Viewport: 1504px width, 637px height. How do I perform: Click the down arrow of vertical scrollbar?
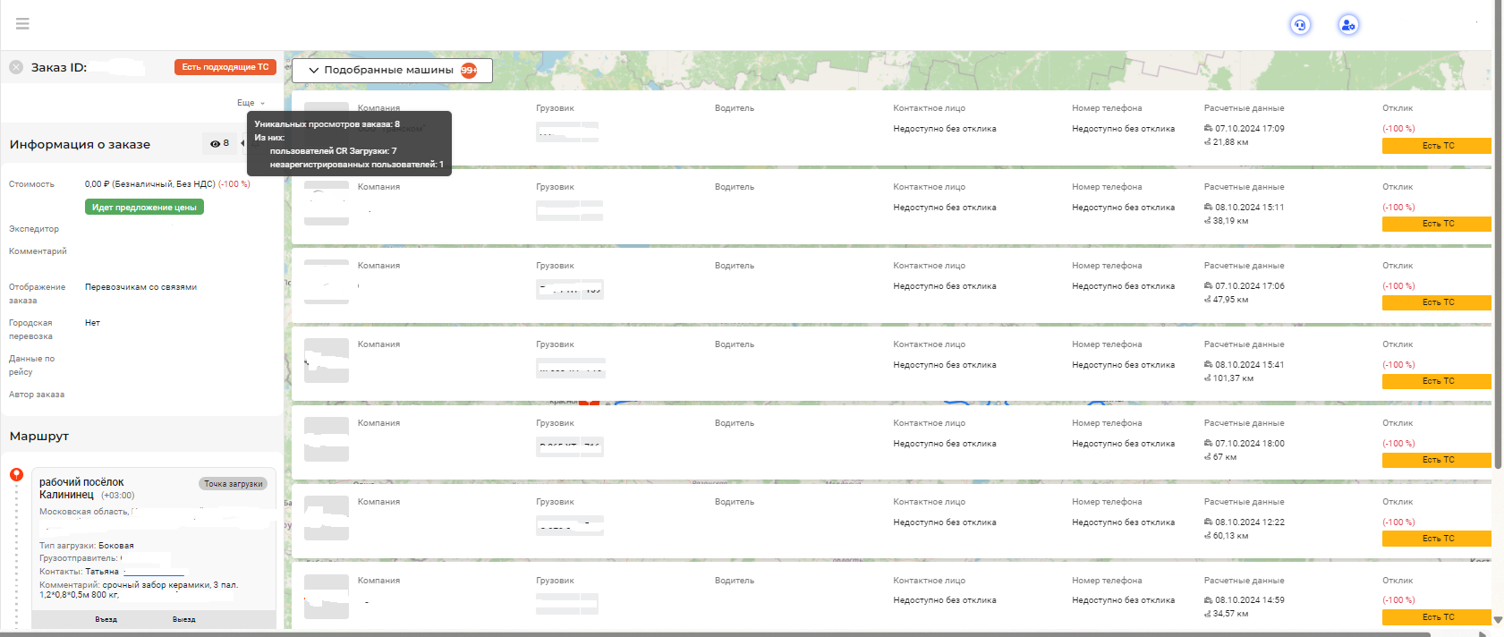1498,619
